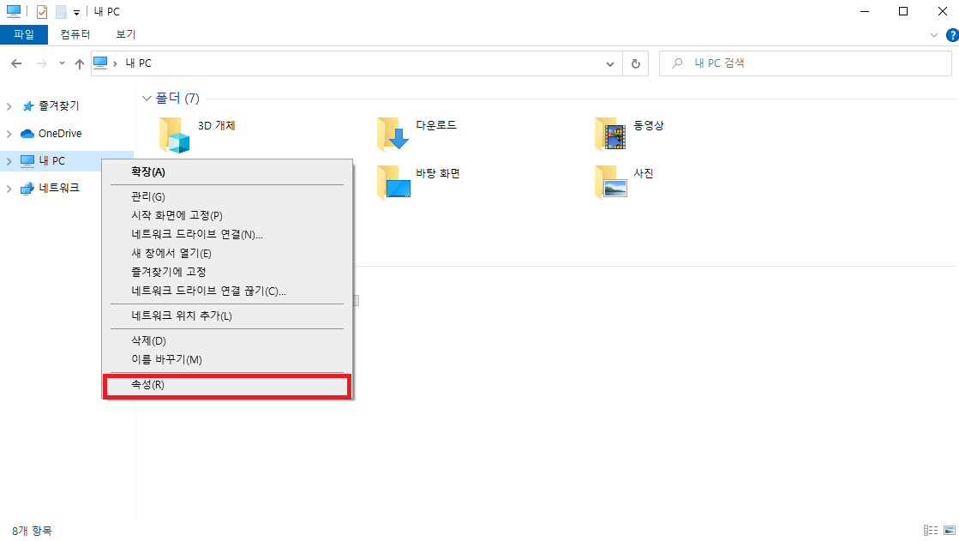Expand the OneDrive tree node
The width and height of the screenshot is (959, 541).
tap(9, 134)
